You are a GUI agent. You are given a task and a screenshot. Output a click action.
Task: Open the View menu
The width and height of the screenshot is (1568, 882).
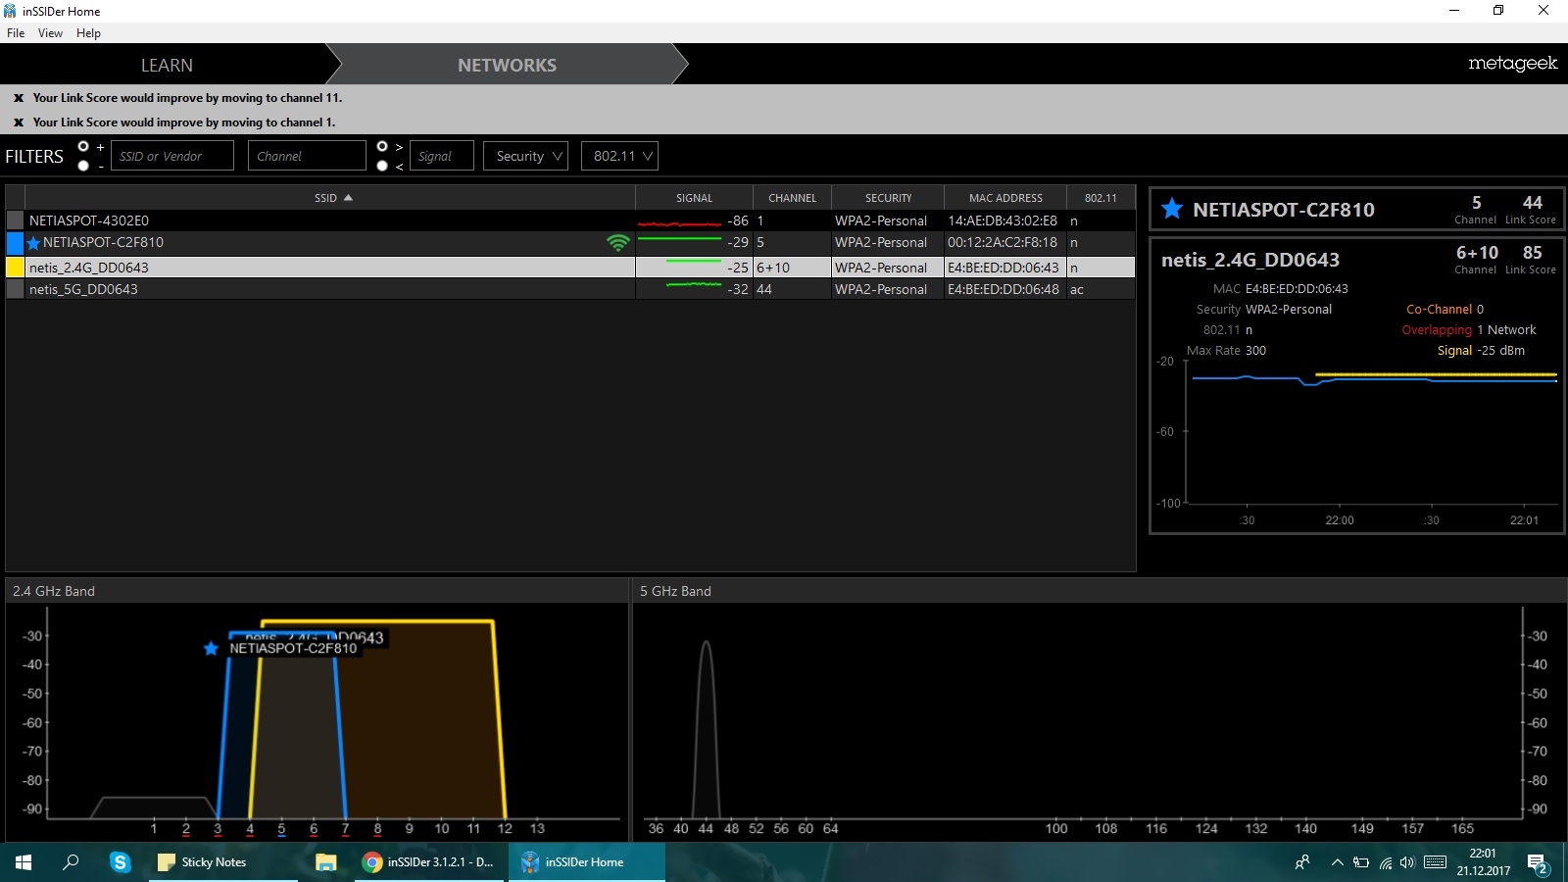point(50,33)
